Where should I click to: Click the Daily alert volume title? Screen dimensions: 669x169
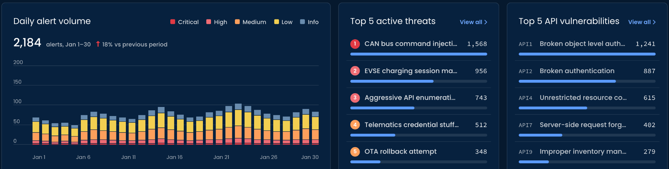click(52, 21)
